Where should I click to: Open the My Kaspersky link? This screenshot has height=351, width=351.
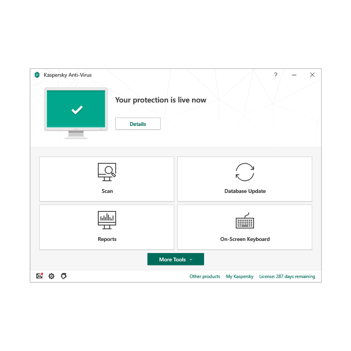coord(240,276)
